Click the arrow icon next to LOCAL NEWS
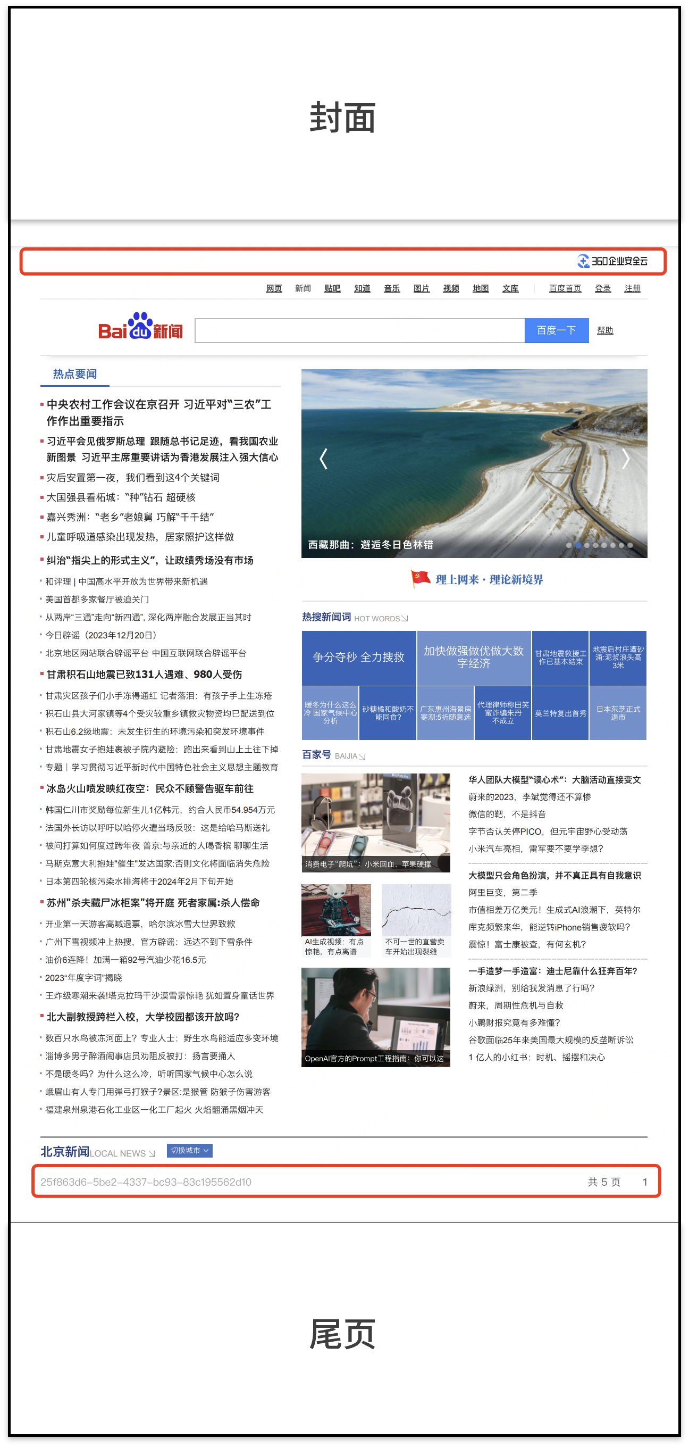This screenshot has width=689, height=1447. [152, 1153]
